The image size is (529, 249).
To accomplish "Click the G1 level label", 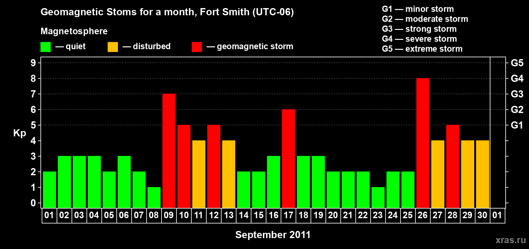I will 517,125.
